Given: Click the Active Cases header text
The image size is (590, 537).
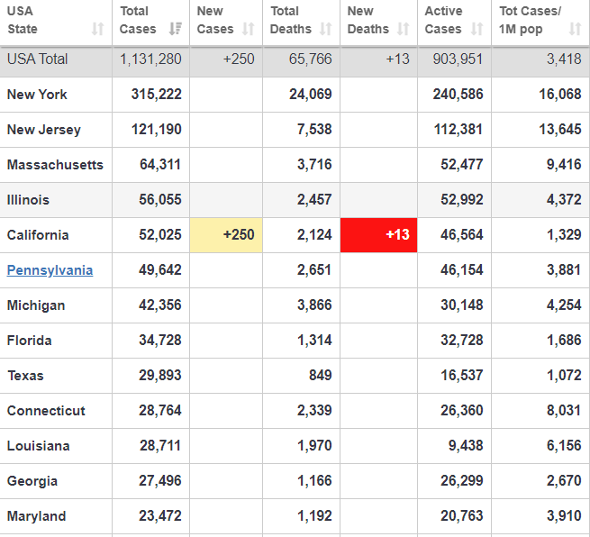Looking at the screenshot, I should pyautogui.click(x=443, y=20).
